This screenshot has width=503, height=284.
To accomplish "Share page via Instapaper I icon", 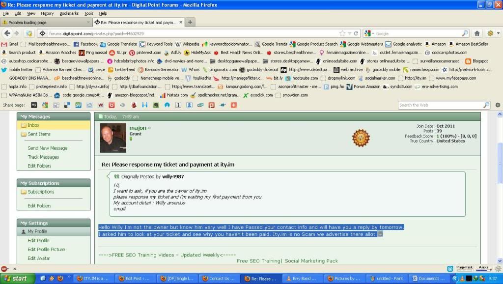I will coord(178,105).
